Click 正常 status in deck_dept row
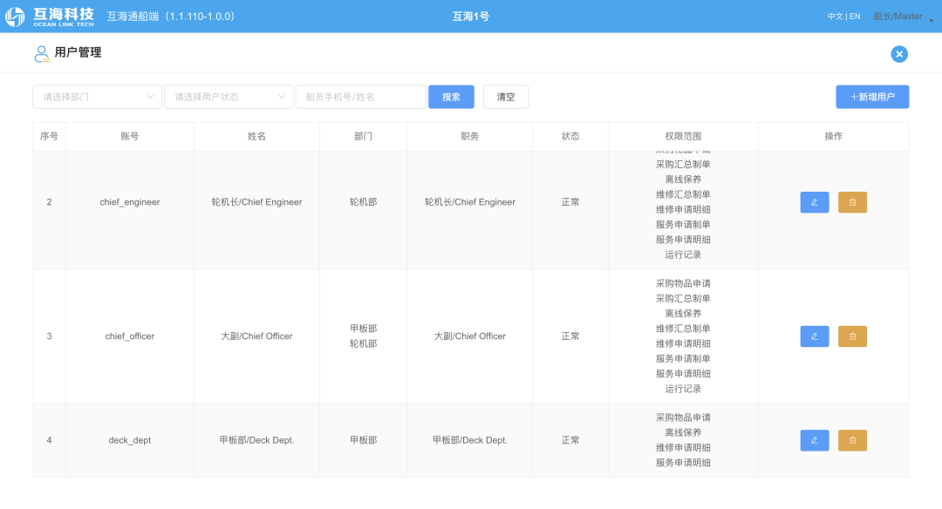942x509 pixels. (570, 440)
